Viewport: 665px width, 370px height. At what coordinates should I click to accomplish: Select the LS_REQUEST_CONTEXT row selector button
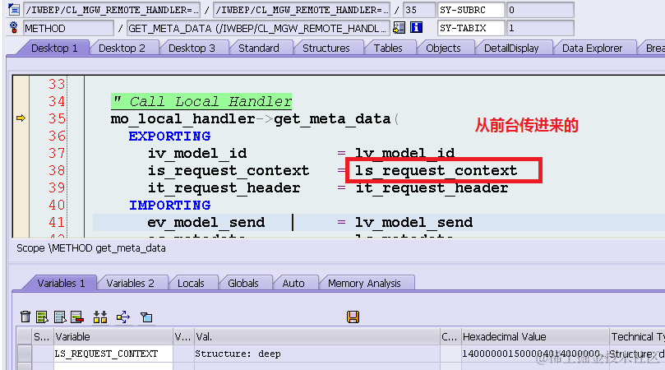pyautogui.click(x=25, y=354)
